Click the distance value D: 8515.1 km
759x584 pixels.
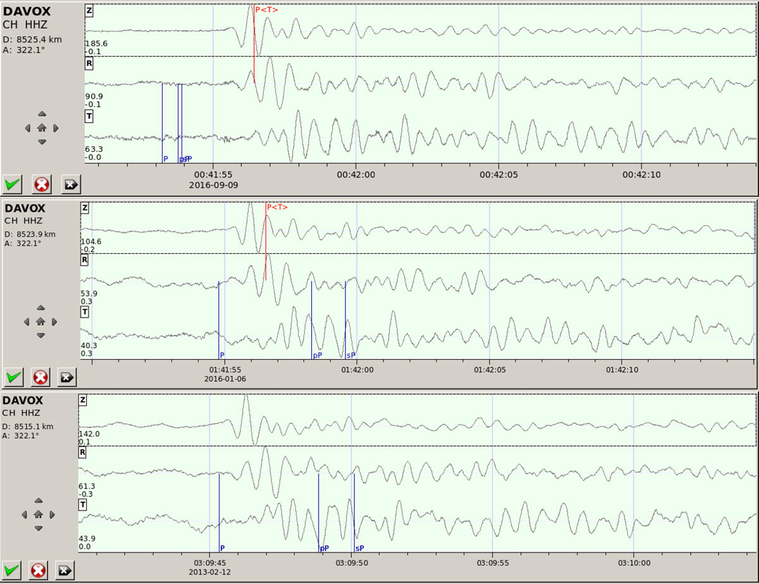click(x=28, y=426)
